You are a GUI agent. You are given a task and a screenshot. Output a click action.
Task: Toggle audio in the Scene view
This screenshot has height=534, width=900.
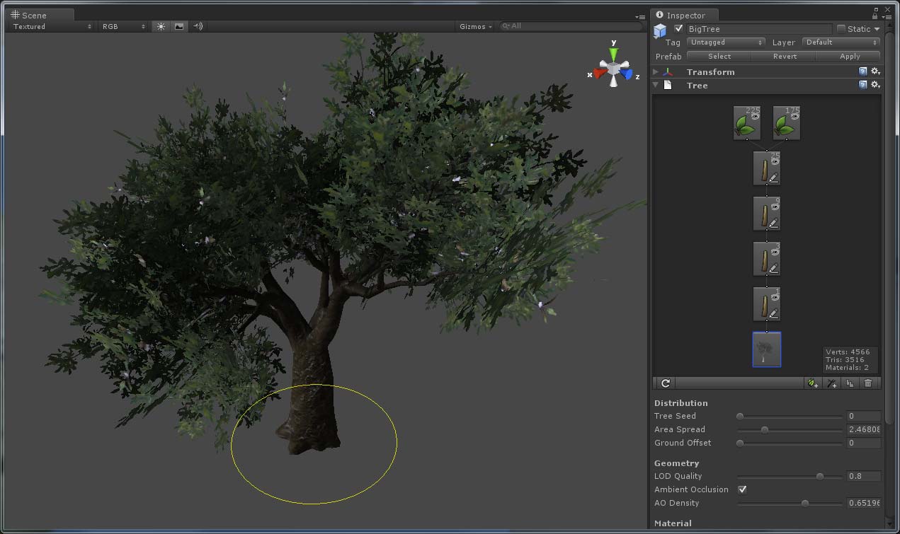pyautogui.click(x=198, y=26)
